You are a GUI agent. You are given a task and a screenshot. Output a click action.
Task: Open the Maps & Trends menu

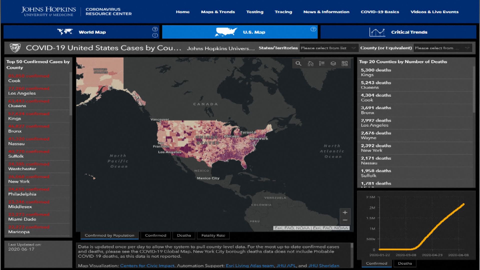click(x=218, y=12)
